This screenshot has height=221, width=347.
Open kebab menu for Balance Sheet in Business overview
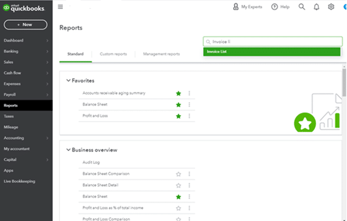point(189,197)
